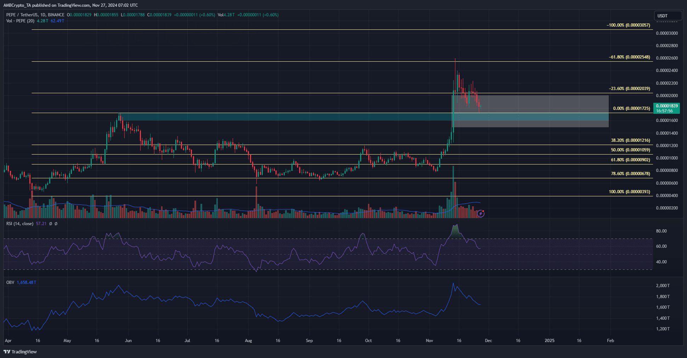Click the OBV value 1,658.48T

tap(27, 283)
